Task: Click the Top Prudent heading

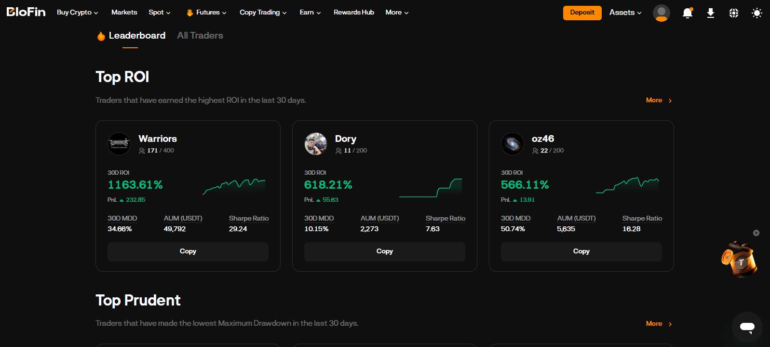Action: [x=138, y=300]
